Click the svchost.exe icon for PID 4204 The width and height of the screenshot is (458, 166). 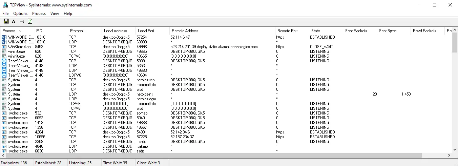(x=4, y=132)
